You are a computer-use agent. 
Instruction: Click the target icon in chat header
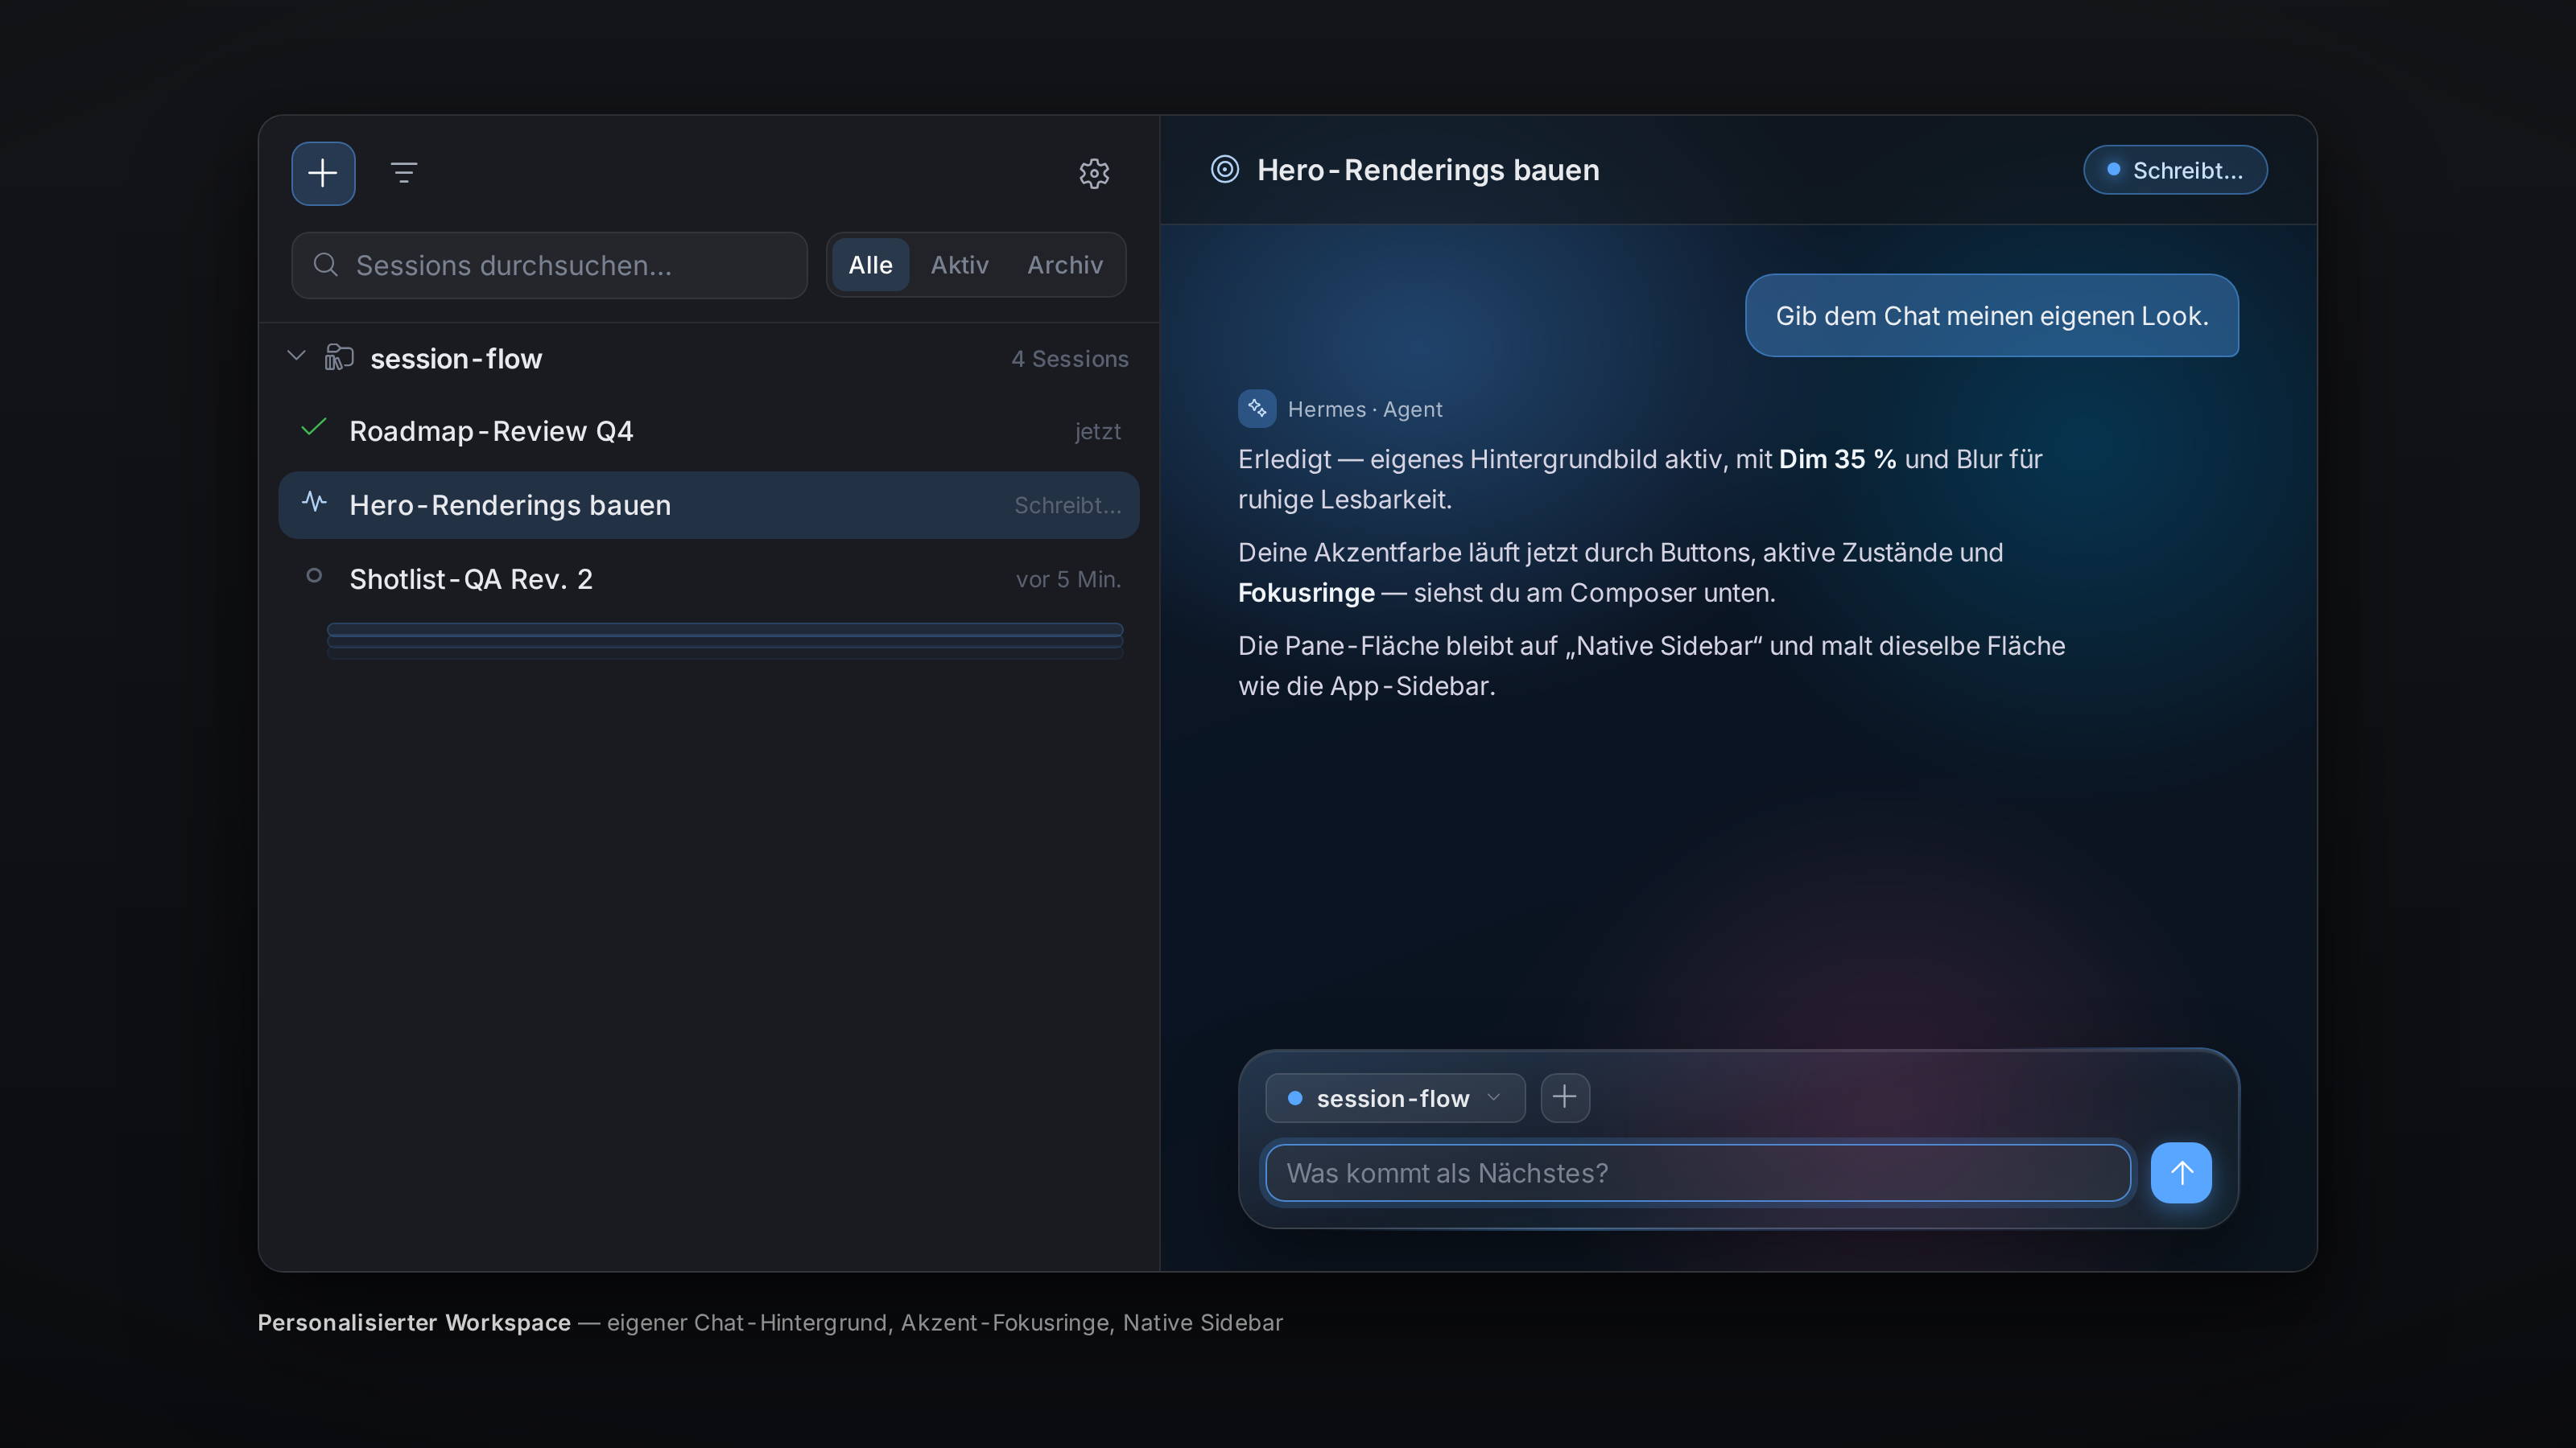(x=1224, y=170)
